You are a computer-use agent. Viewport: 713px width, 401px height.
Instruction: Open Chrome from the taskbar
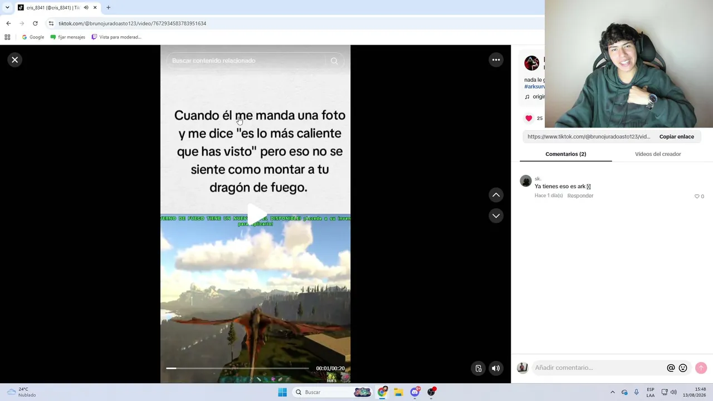(x=382, y=392)
